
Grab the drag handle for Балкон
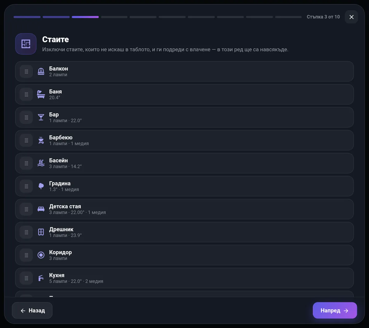tap(26, 72)
